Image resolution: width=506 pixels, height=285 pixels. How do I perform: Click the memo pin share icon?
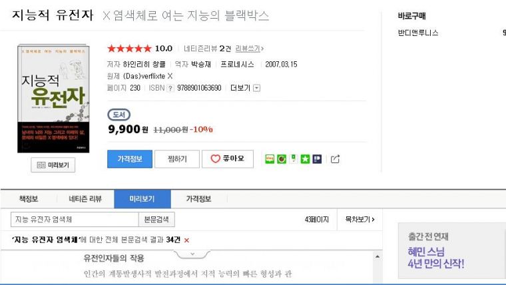(293, 159)
